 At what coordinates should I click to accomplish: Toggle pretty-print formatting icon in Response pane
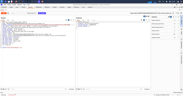144,20
